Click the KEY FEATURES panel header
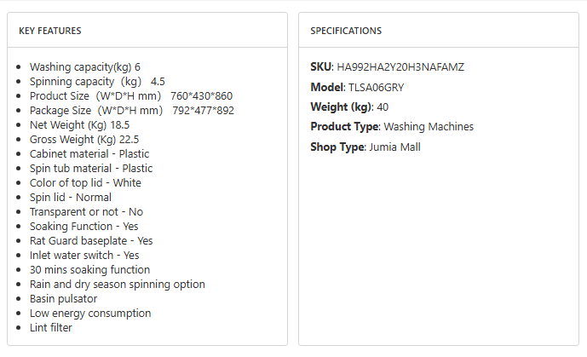 (50, 31)
